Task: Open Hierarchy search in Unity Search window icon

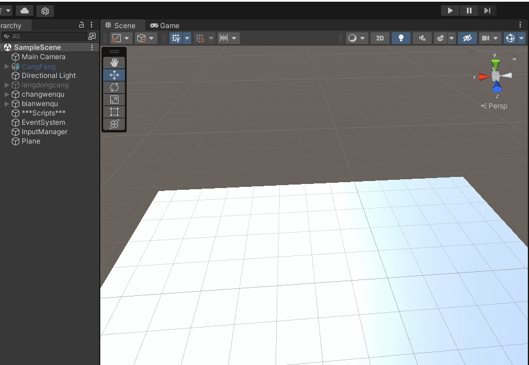Action: point(91,36)
